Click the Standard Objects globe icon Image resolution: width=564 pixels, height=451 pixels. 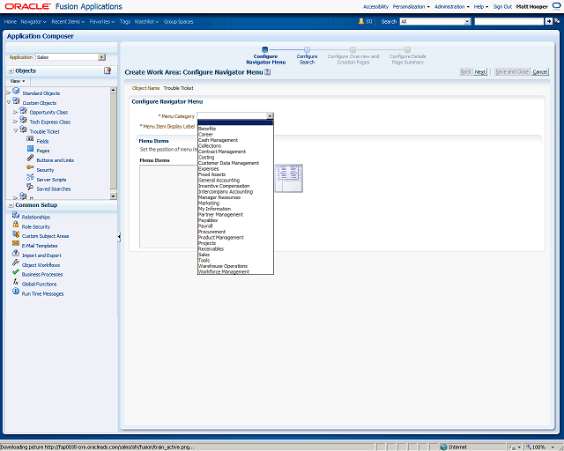coord(16,92)
